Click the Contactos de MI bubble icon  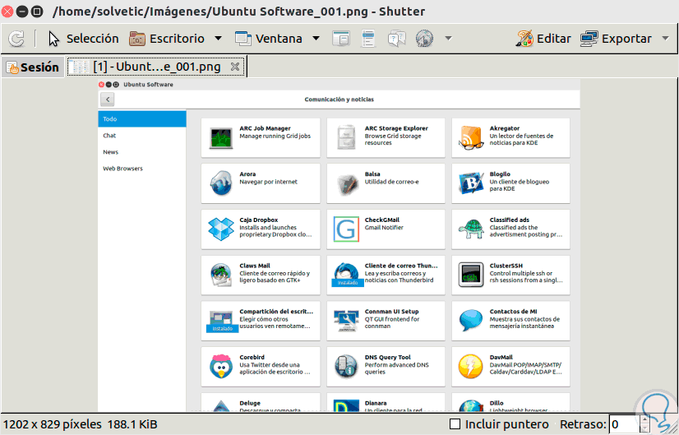click(x=471, y=321)
